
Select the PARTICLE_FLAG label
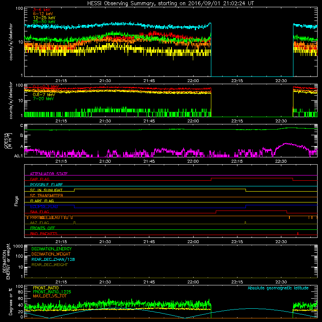(x=45, y=217)
